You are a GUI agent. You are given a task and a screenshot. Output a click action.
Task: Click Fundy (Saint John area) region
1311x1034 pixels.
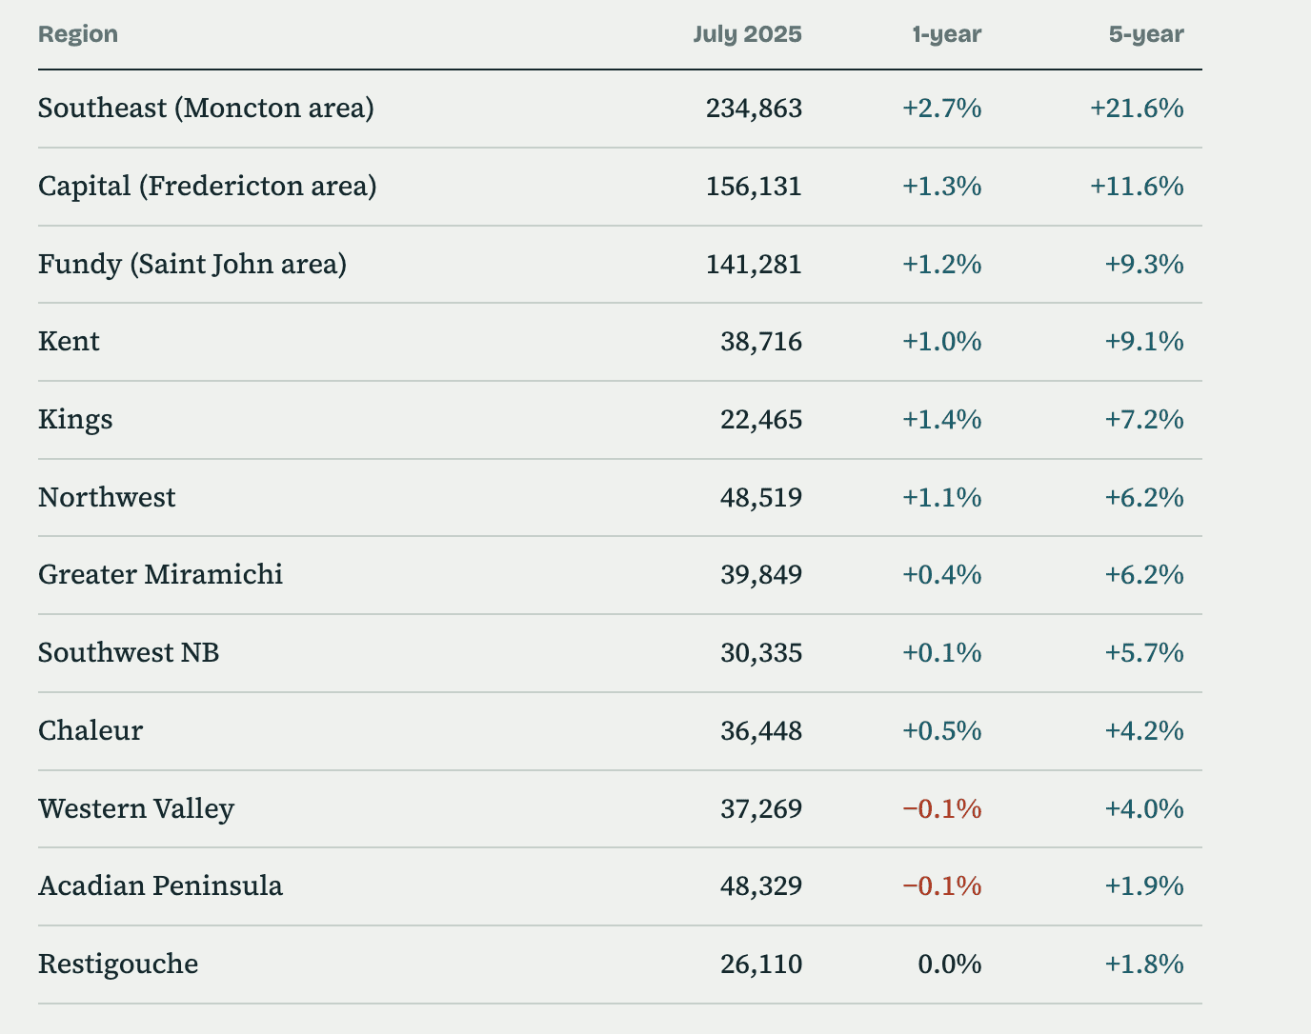tap(192, 264)
